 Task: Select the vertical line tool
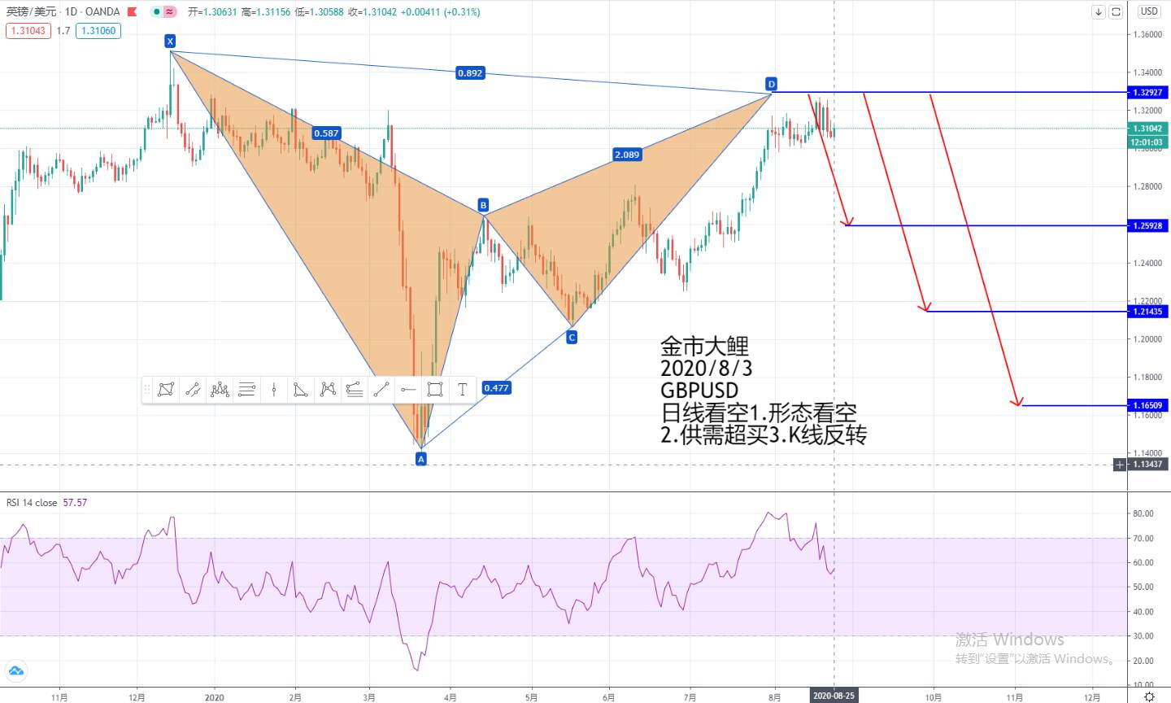point(274,390)
